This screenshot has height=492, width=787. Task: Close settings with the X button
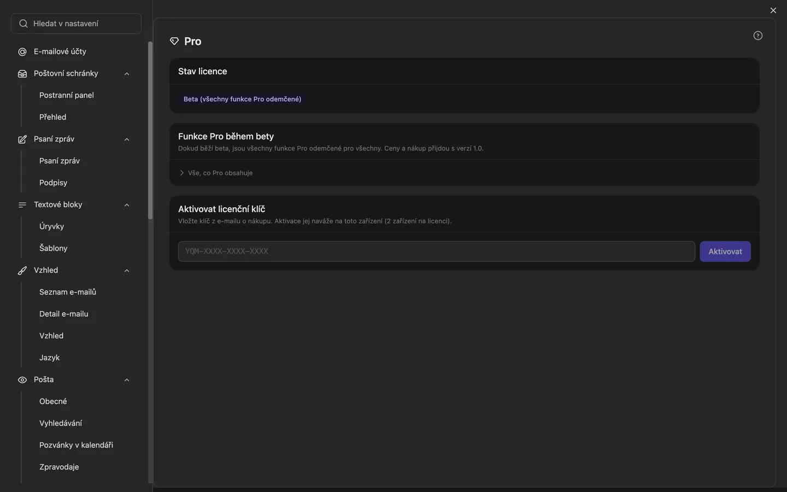(x=773, y=10)
